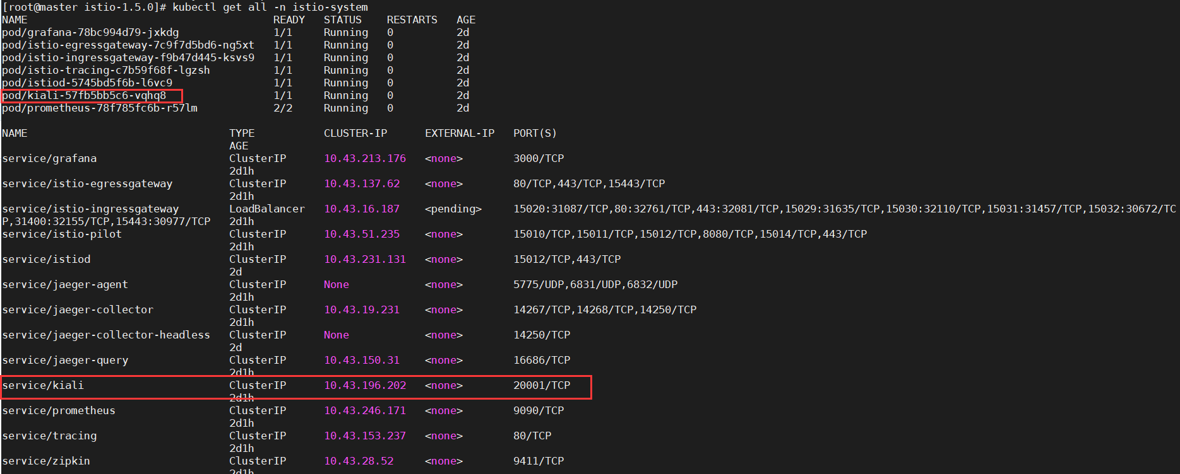Viewport: 1180px width, 474px height.
Task: Click pod/istio-tracing-c7b59f68f-lgzsh name
Action: pyautogui.click(x=106, y=71)
